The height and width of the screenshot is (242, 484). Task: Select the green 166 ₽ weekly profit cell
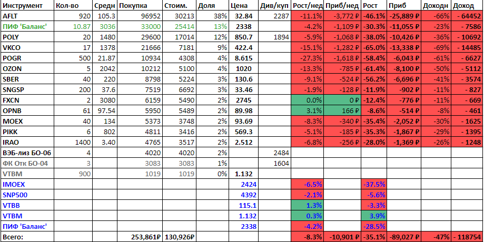pyautogui.click(x=343, y=111)
